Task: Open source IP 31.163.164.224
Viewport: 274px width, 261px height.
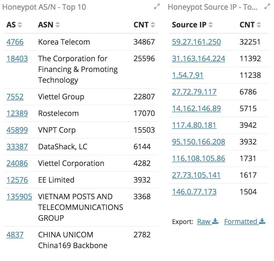Action: point(198,59)
